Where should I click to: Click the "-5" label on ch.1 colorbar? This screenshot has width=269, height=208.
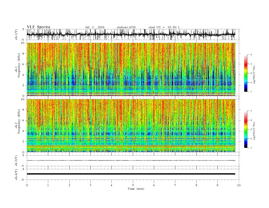(251, 73)
